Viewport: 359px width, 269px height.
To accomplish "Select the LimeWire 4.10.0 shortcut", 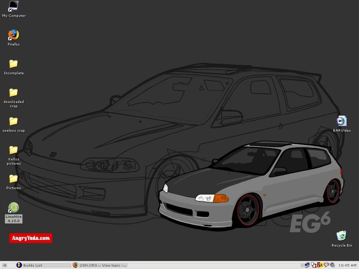I will pyautogui.click(x=14, y=213).
